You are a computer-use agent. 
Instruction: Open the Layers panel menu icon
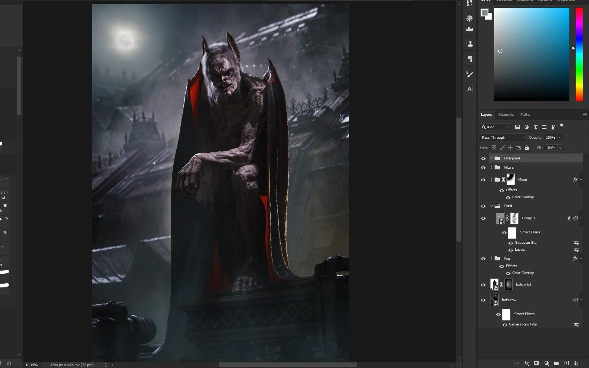tap(585, 115)
